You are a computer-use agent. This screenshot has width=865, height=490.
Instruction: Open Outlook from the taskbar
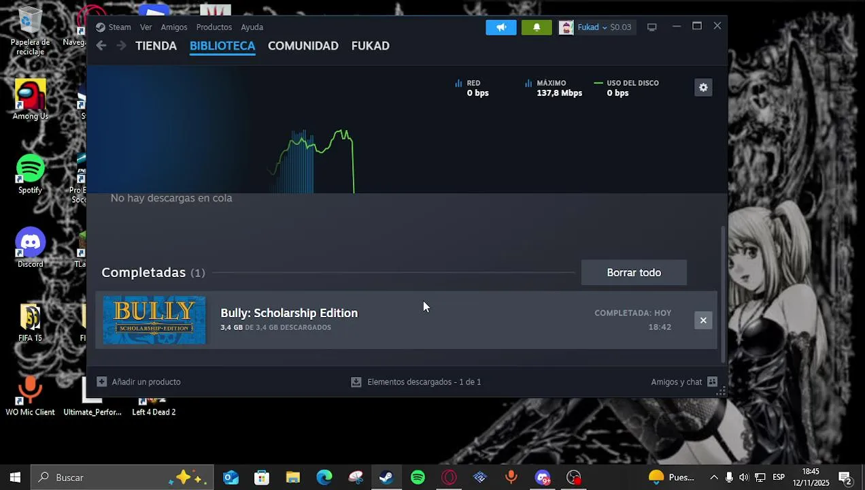point(231,478)
